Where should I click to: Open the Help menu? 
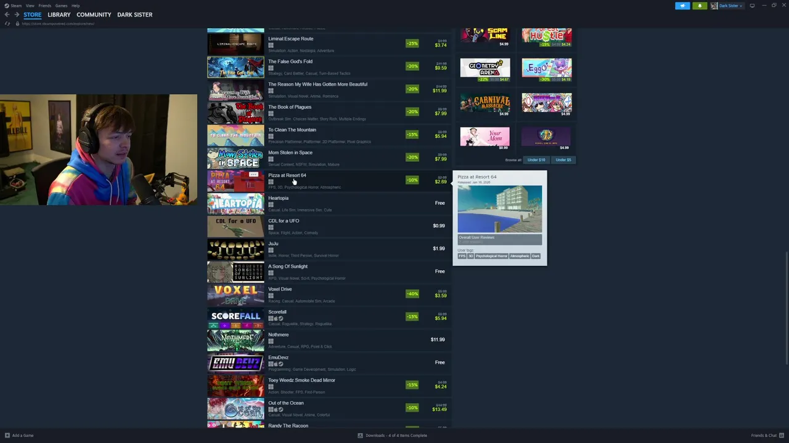75,6
